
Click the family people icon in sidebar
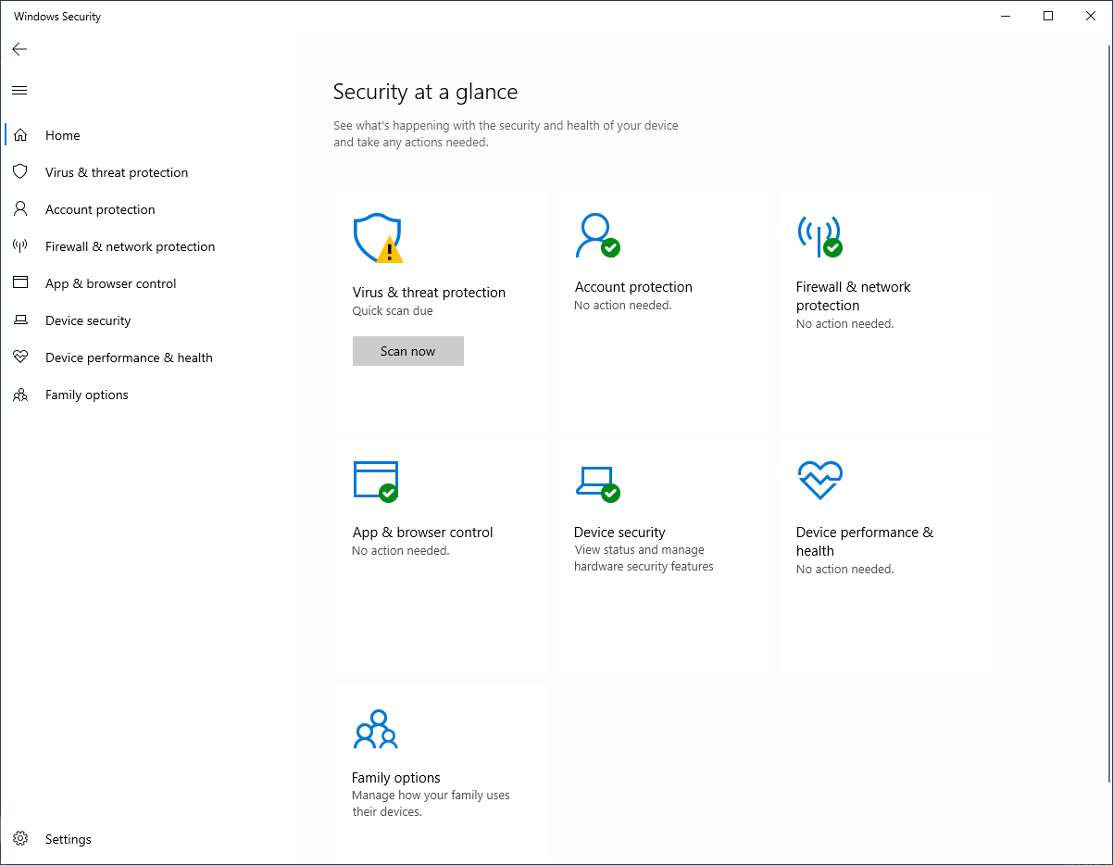pos(20,395)
